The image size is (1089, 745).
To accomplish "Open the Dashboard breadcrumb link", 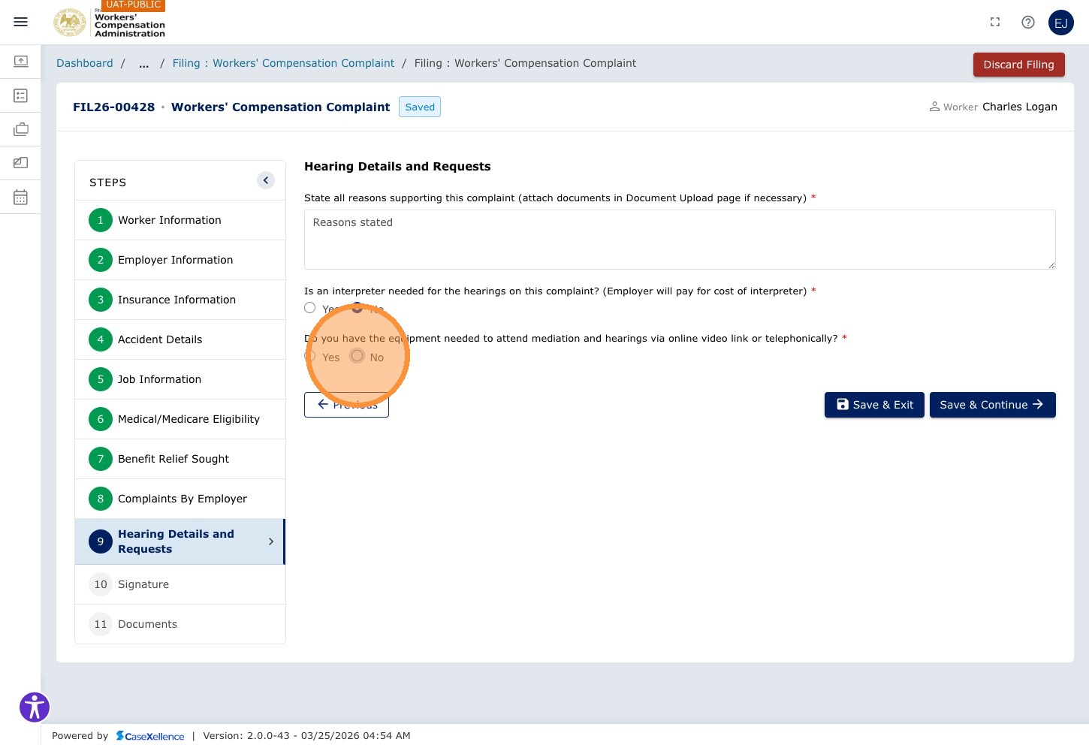I will [x=85, y=63].
